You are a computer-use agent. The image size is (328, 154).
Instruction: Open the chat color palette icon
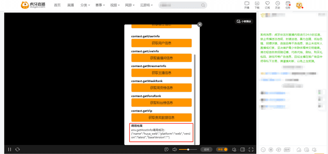pyautogui.click(x=278, y=150)
